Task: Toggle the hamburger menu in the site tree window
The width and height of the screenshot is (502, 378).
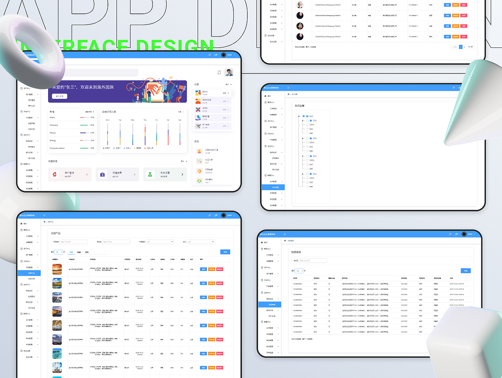Action: [x=288, y=88]
